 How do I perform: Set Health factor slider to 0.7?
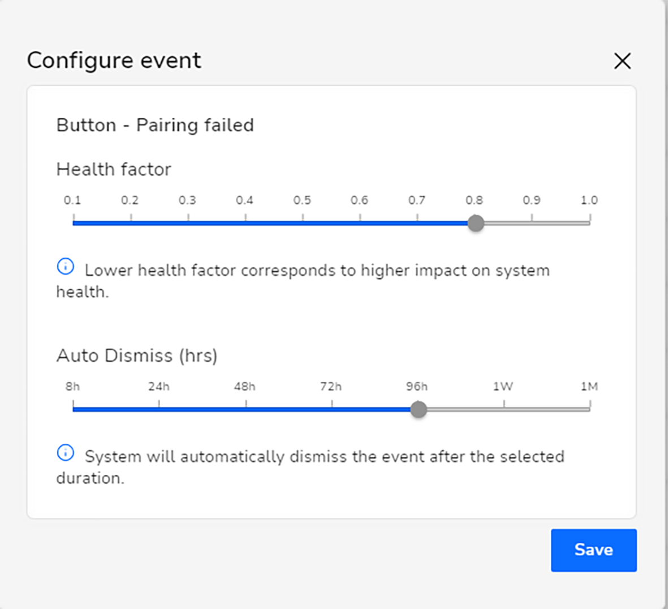pos(417,223)
